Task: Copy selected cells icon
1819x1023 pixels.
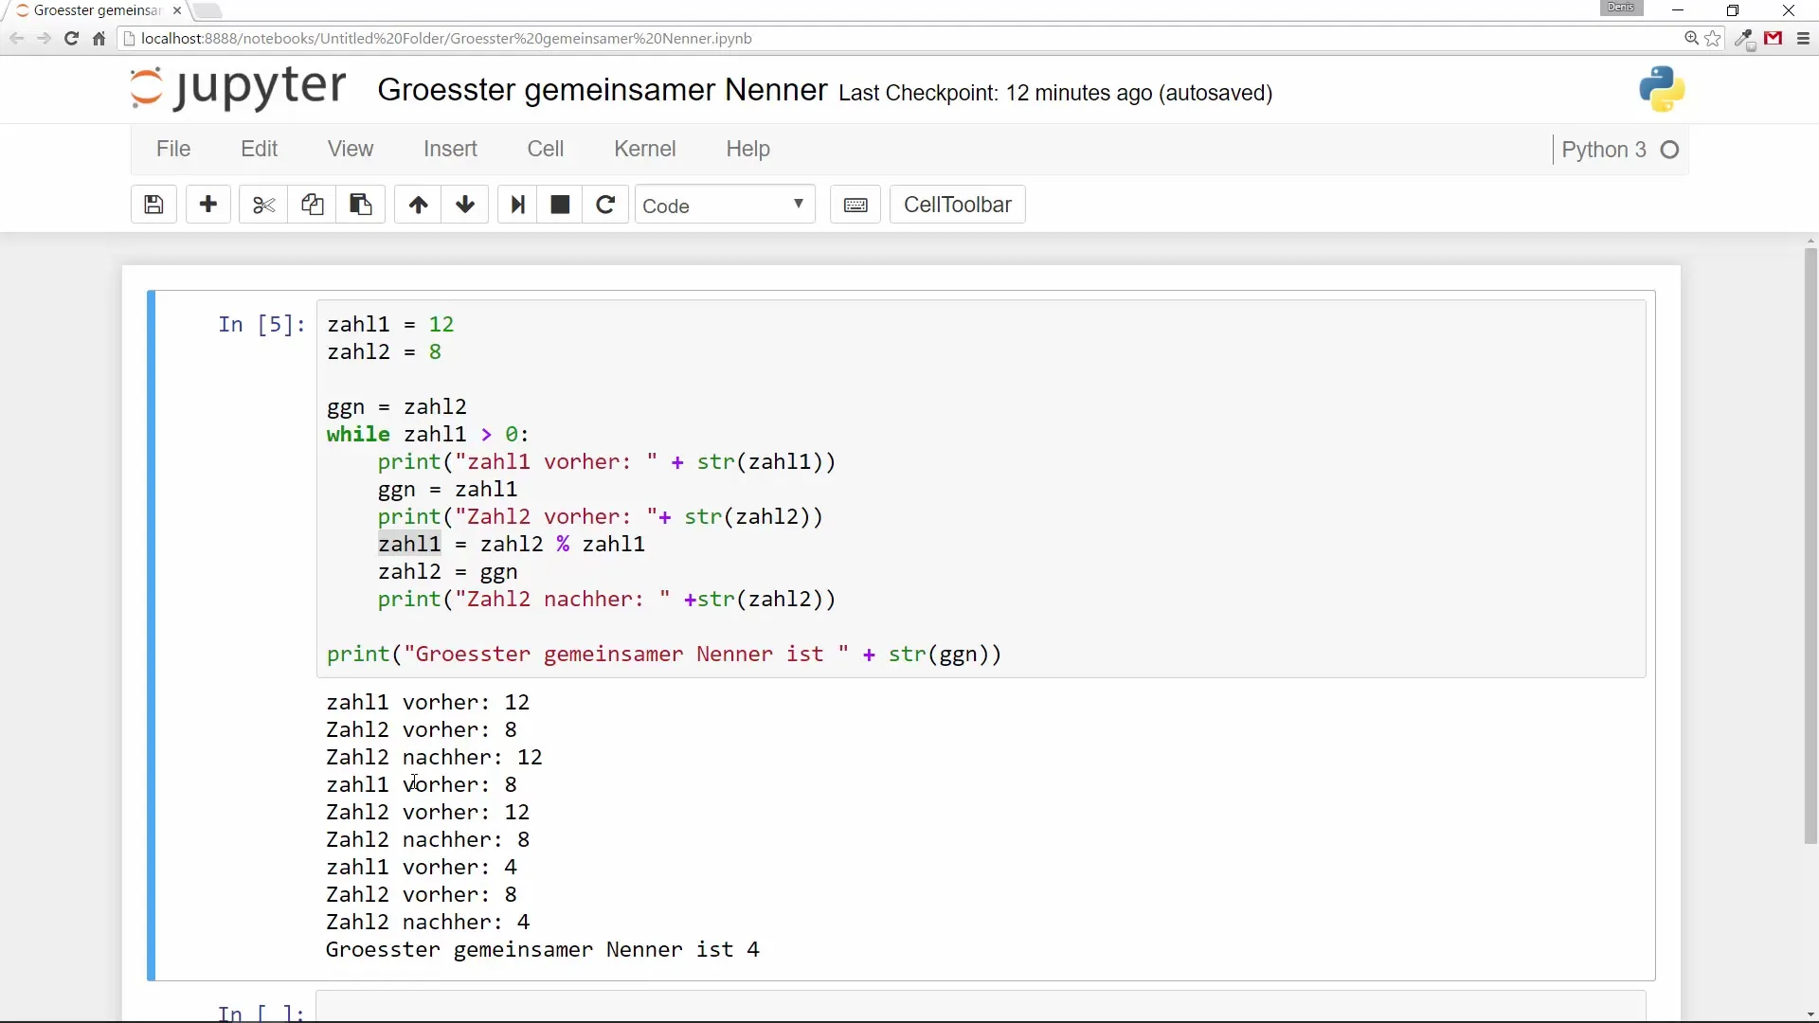Action: pyautogui.click(x=312, y=205)
